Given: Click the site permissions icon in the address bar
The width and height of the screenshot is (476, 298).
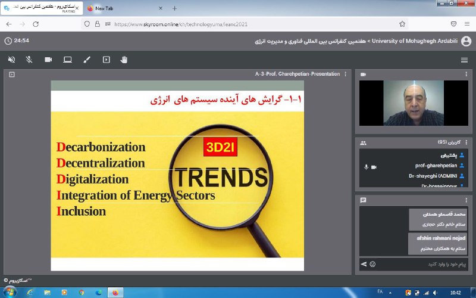Looking at the screenshot, I should point(108,24).
